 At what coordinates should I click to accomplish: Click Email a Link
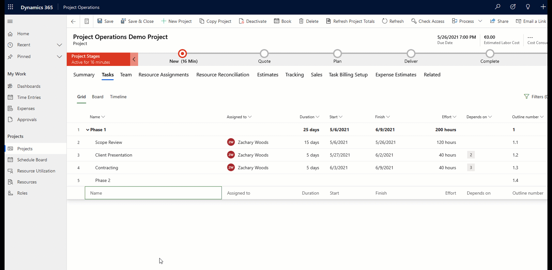(x=531, y=21)
